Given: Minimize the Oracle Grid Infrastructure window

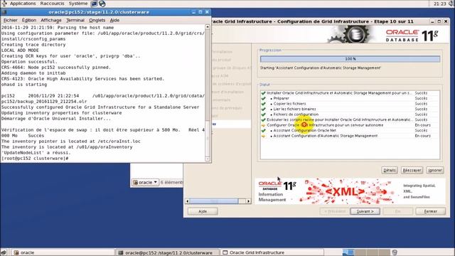Looking at the screenshot, I should (432, 21).
